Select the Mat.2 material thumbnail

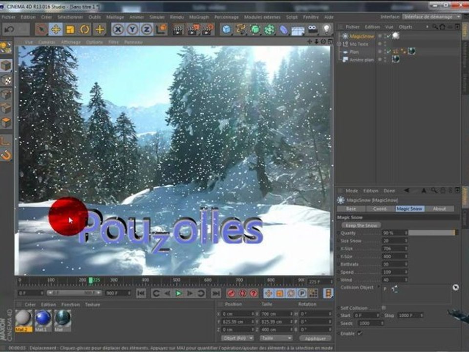pyautogui.click(x=23, y=320)
